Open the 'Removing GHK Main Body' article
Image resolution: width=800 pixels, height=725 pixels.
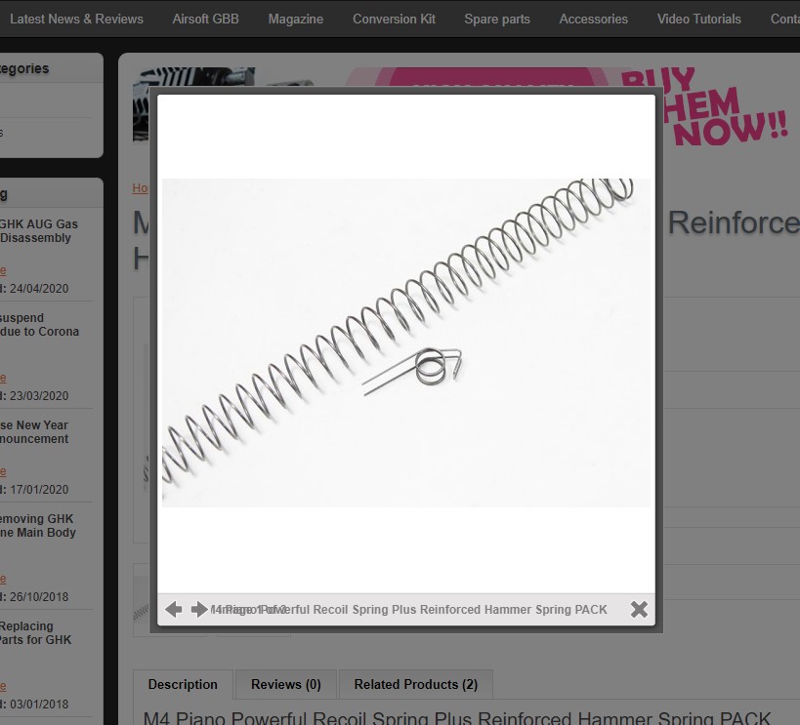pos(38,526)
